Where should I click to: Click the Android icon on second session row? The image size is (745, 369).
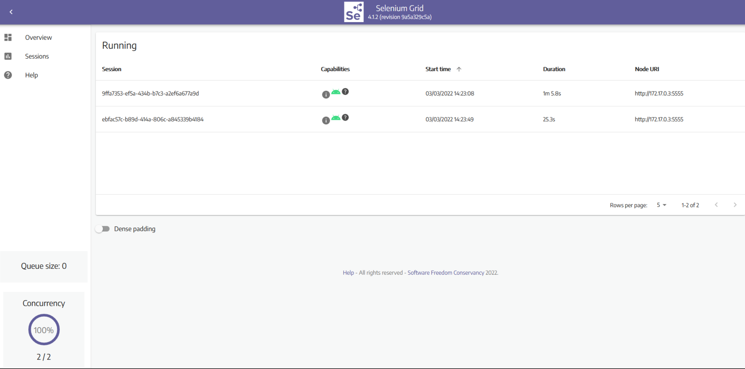335,118
